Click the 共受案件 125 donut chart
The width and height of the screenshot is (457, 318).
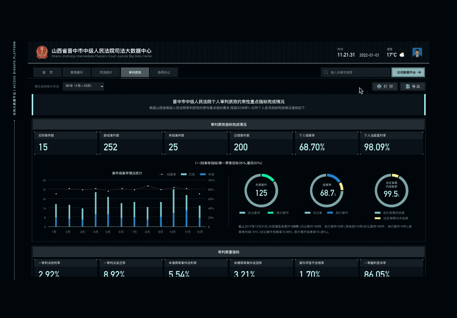[x=261, y=191]
